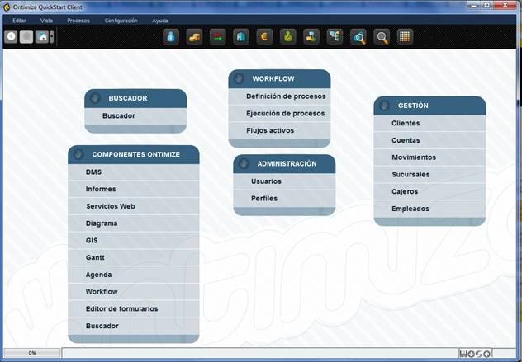Click the save disk icon in status bar
This screenshot has height=362, width=522.
[x=463, y=354]
